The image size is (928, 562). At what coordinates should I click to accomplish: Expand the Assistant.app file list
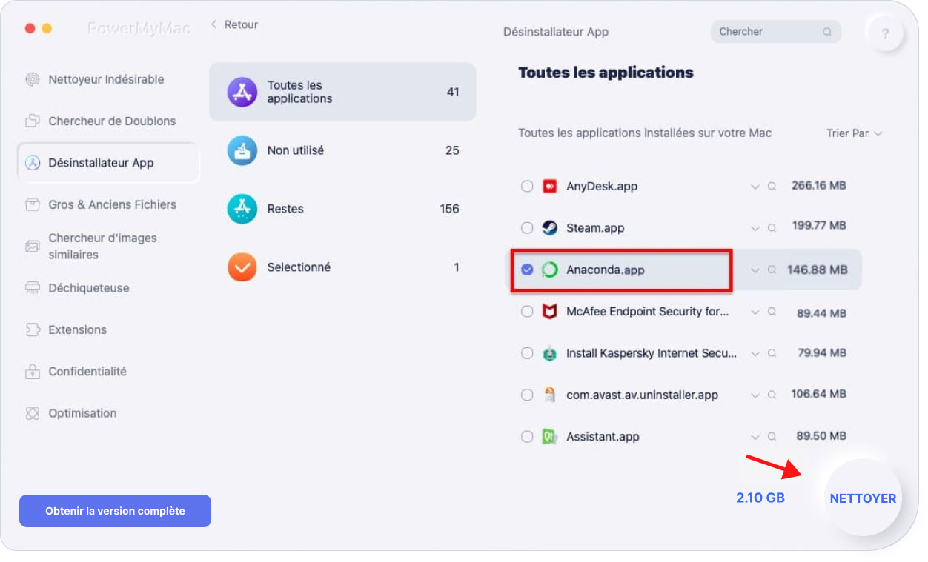[x=755, y=436]
